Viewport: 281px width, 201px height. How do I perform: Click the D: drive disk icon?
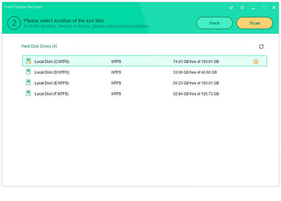coord(29,72)
